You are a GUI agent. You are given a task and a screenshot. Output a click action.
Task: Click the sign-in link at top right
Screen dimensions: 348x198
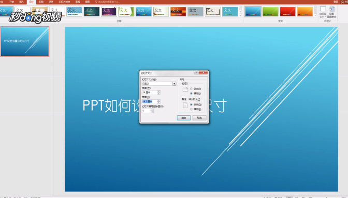336,2
